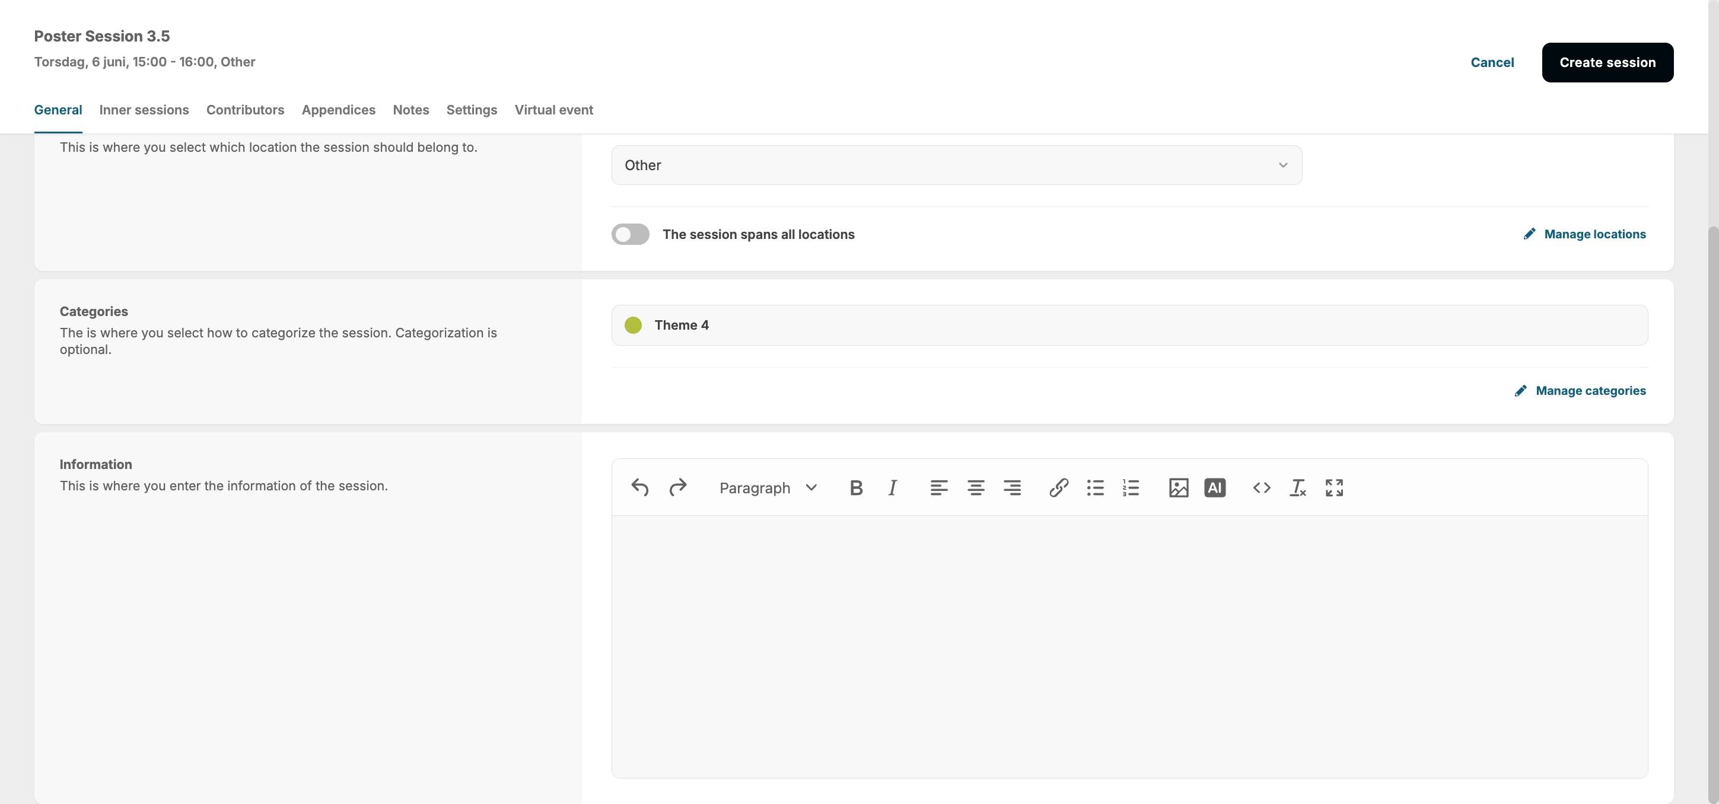Center align the text

click(x=976, y=488)
